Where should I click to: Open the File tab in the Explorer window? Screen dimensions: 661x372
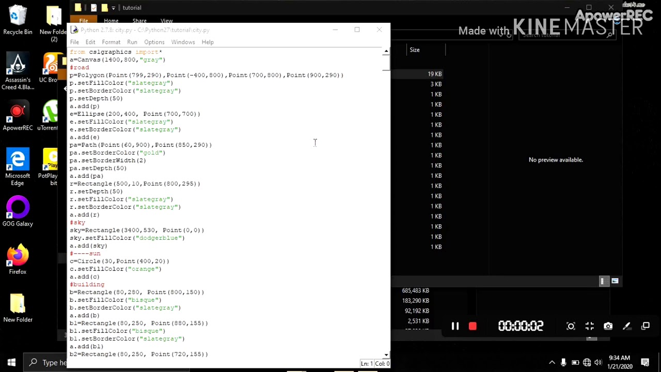[83, 21]
